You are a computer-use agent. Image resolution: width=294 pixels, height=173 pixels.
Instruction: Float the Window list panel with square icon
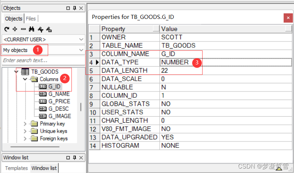[68, 157]
